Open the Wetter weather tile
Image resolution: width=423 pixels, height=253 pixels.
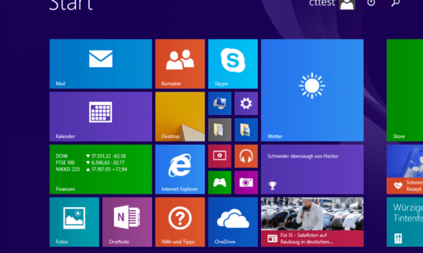(x=312, y=90)
